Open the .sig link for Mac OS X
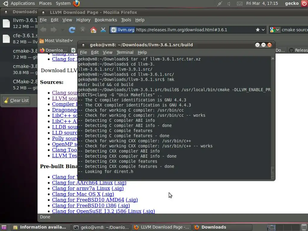Screen dimensions: 308x231 pos(108,194)
